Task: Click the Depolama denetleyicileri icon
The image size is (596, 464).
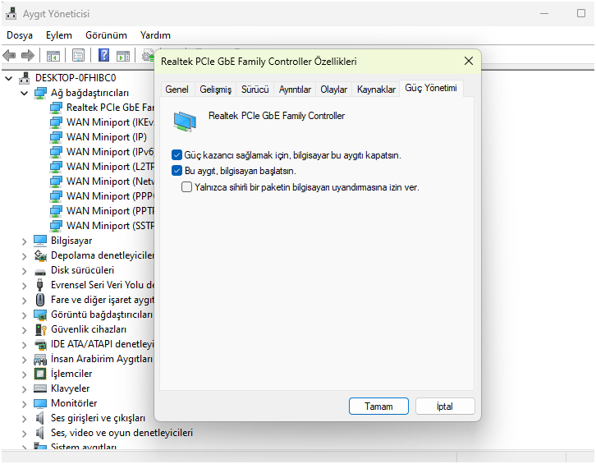Action: [40, 255]
